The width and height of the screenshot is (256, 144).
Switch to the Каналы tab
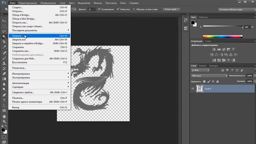tap(203, 66)
